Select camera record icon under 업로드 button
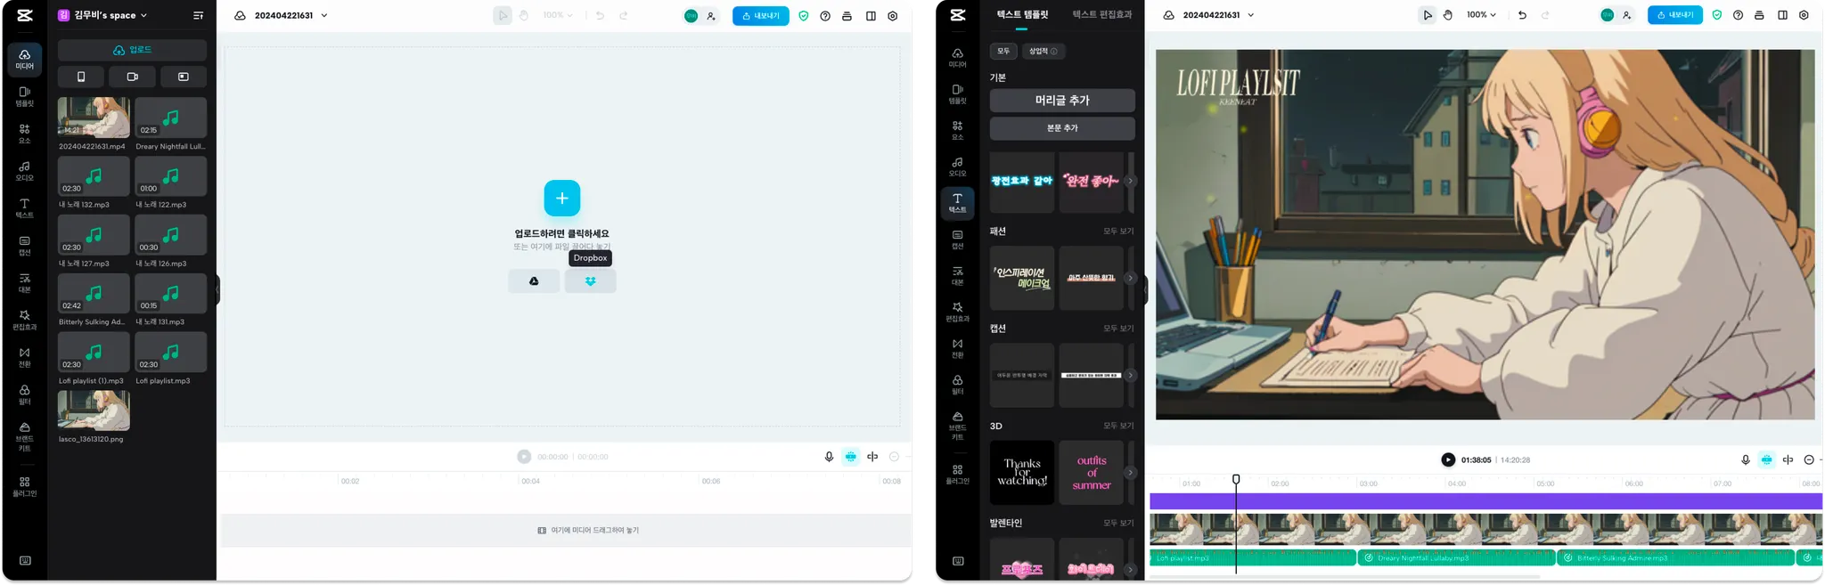The width and height of the screenshot is (1825, 585). [132, 77]
